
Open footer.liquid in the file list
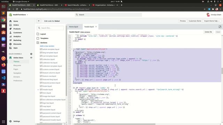coord(47,86)
